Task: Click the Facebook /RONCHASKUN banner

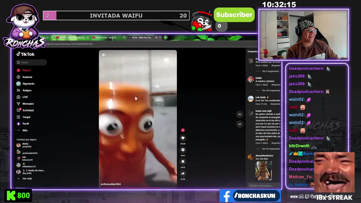Action: coord(250,196)
